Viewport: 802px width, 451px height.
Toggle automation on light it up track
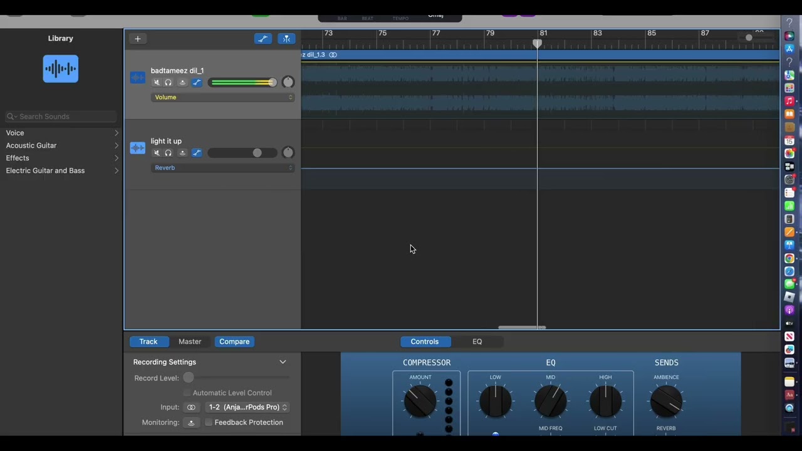point(197,153)
